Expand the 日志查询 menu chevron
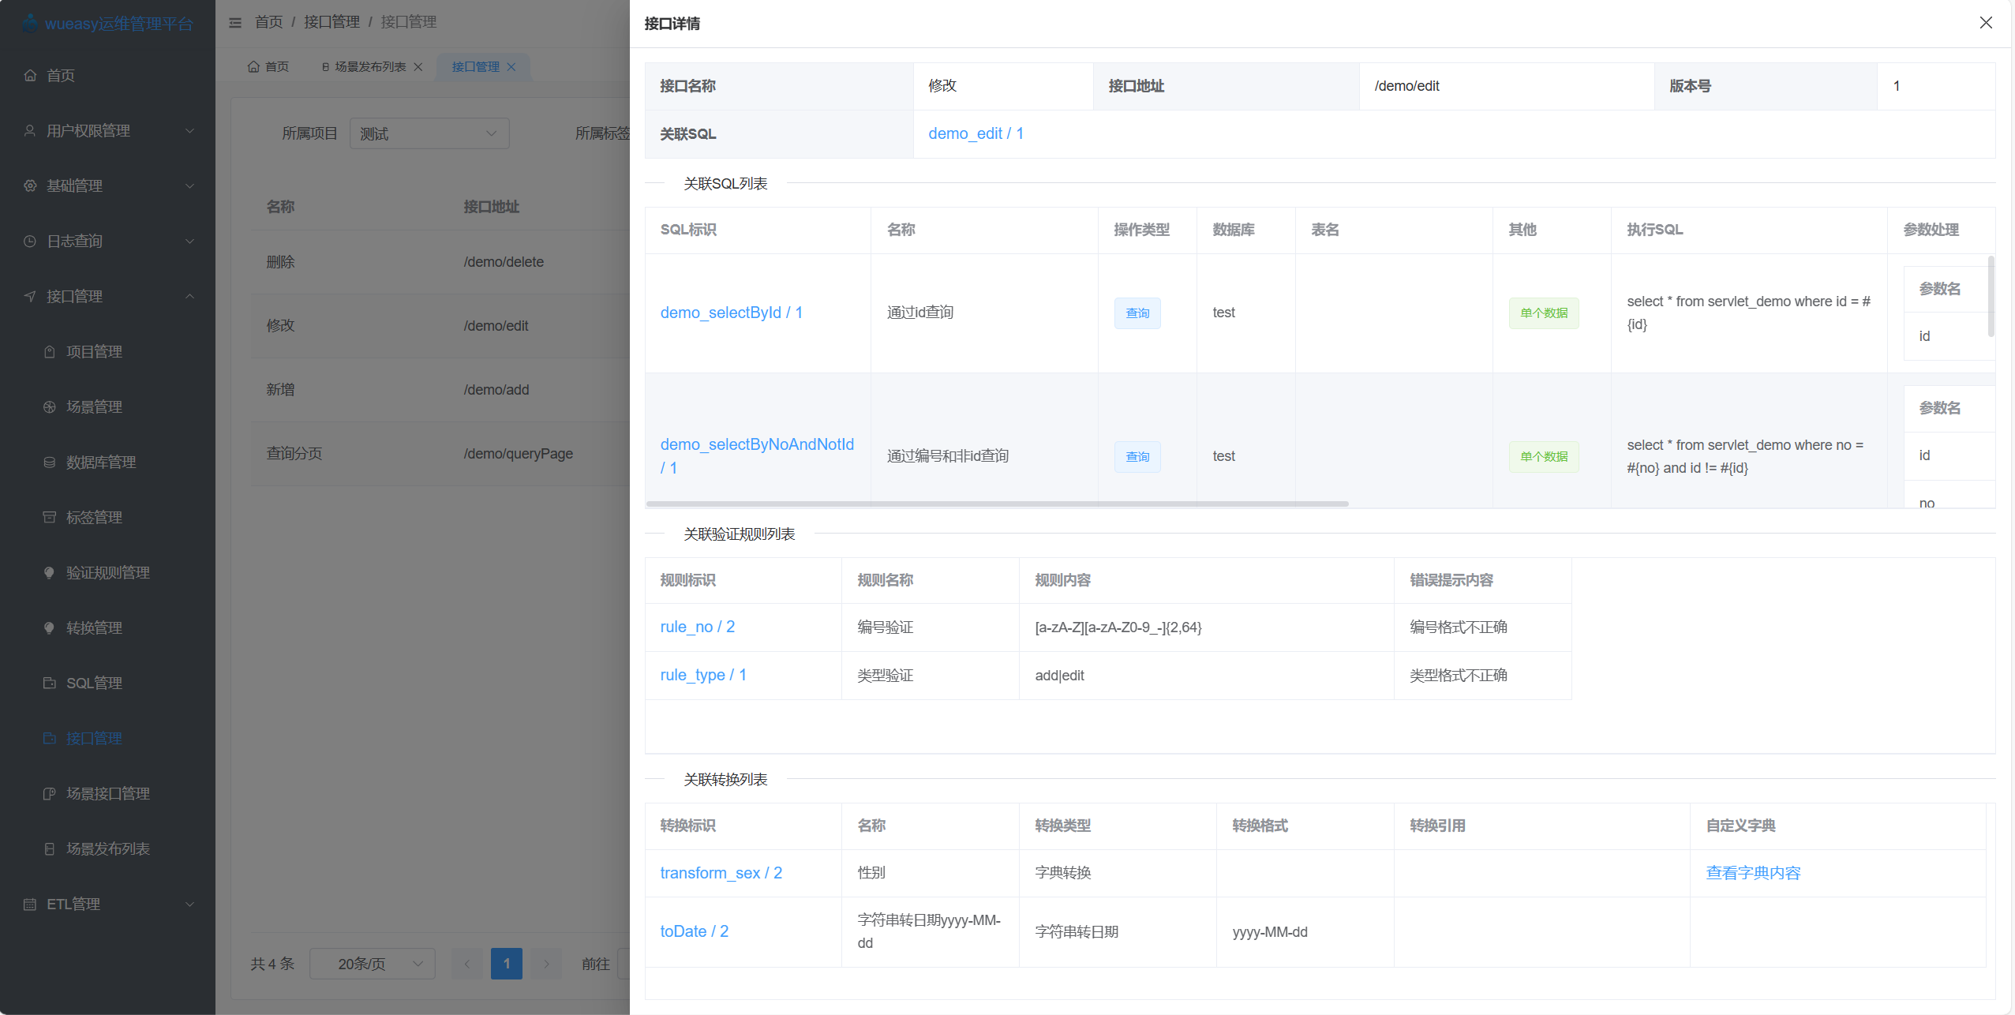 (x=189, y=242)
